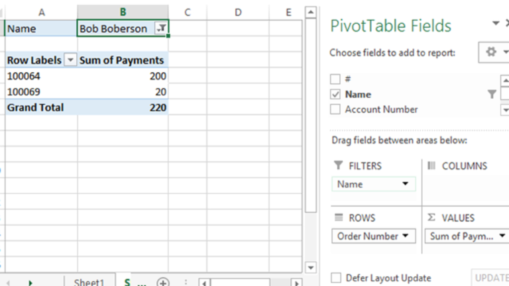Switch to the Sheet1 tab
The width and height of the screenshot is (509, 286).
[89, 282]
